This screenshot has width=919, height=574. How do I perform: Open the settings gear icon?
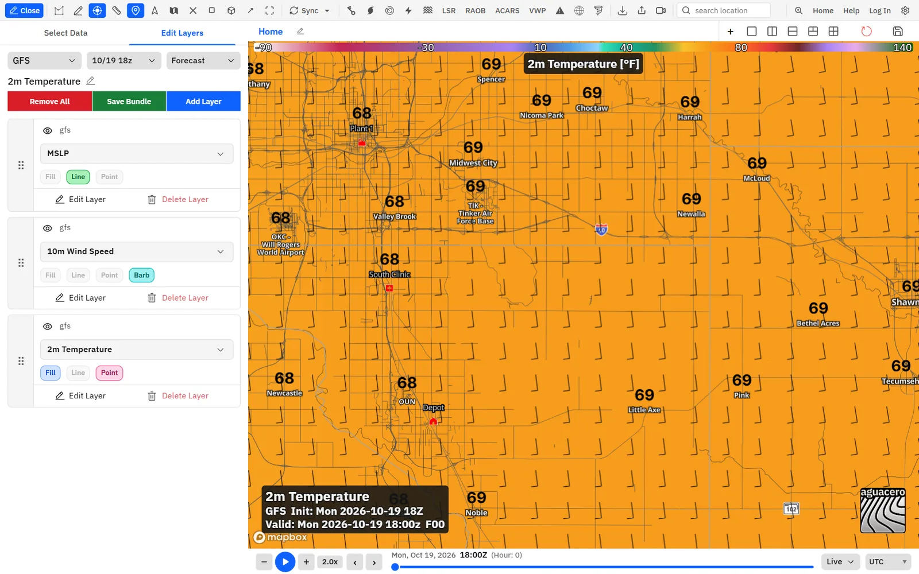pos(905,10)
